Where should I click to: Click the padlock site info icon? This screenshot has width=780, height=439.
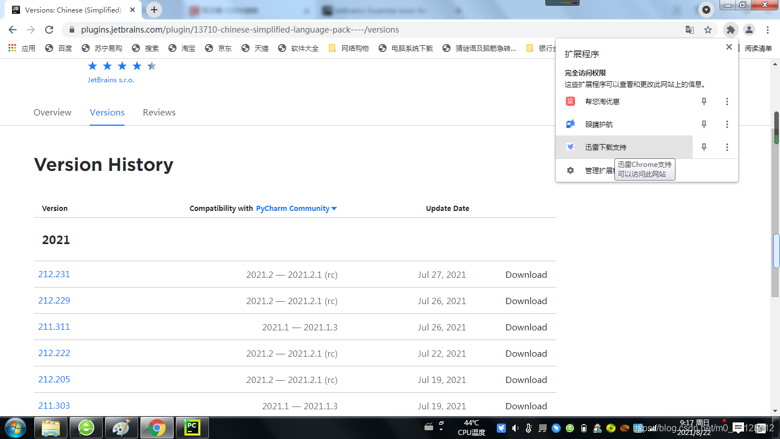71,30
